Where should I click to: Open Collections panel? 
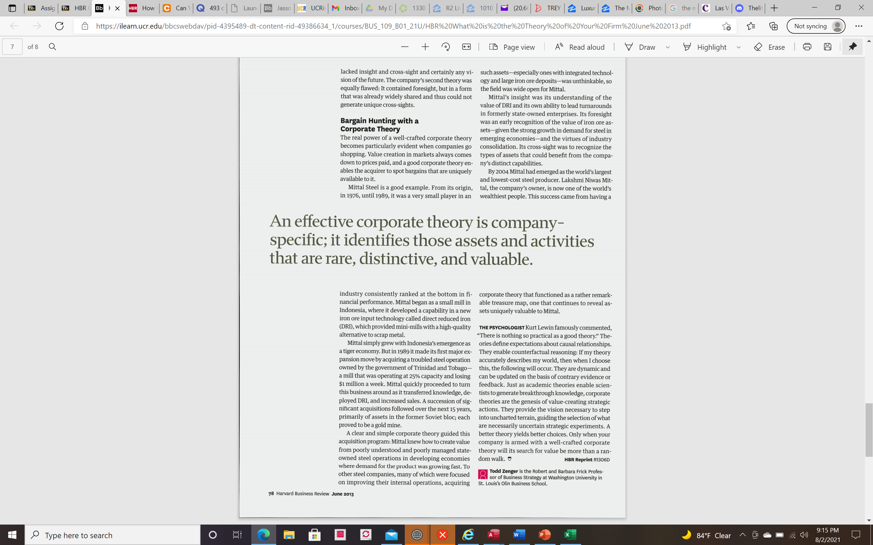pyautogui.click(x=773, y=26)
